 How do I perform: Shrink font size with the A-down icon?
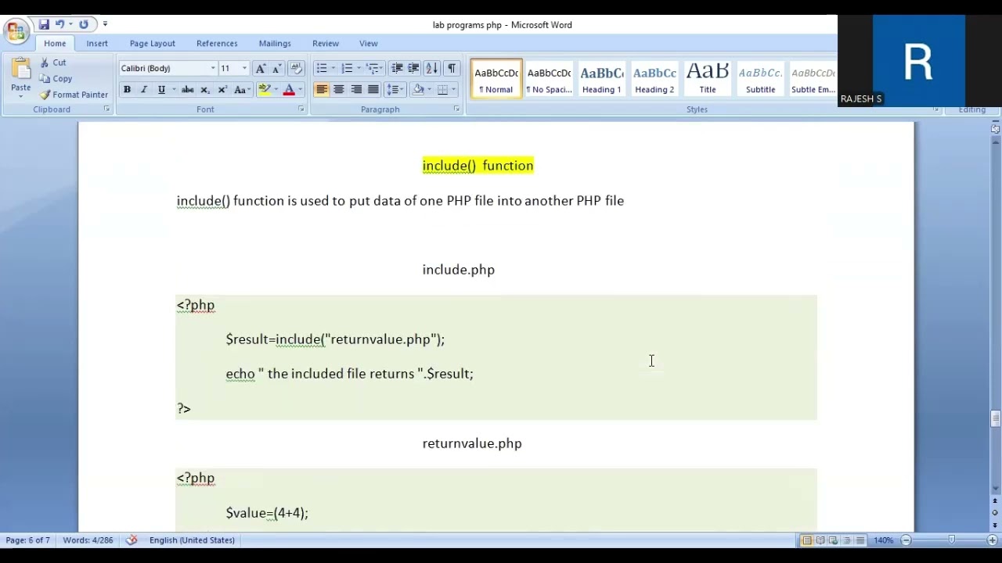tap(276, 69)
